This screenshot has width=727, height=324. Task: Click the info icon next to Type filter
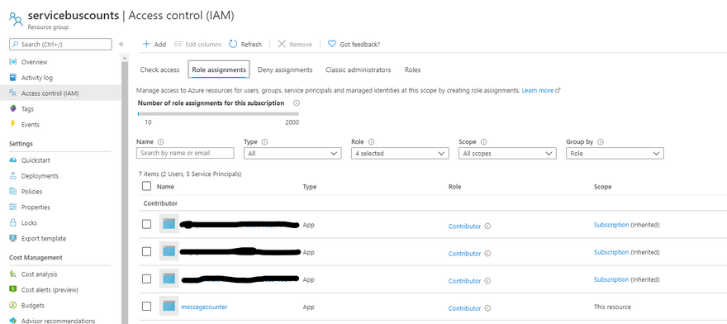pos(264,142)
